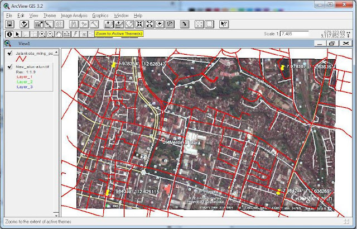This screenshot has height=229, width=357.
Task: Click the pushpin labelled 7.984244 112.636269
Action: 278,192
